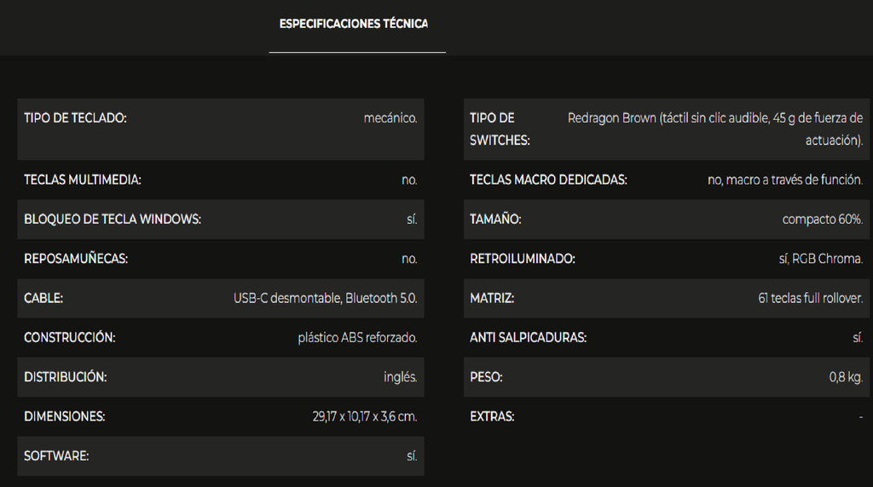This screenshot has height=487, width=873.
Task: Select the 'inglés.' distribution value
Action: pyautogui.click(x=401, y=377)
